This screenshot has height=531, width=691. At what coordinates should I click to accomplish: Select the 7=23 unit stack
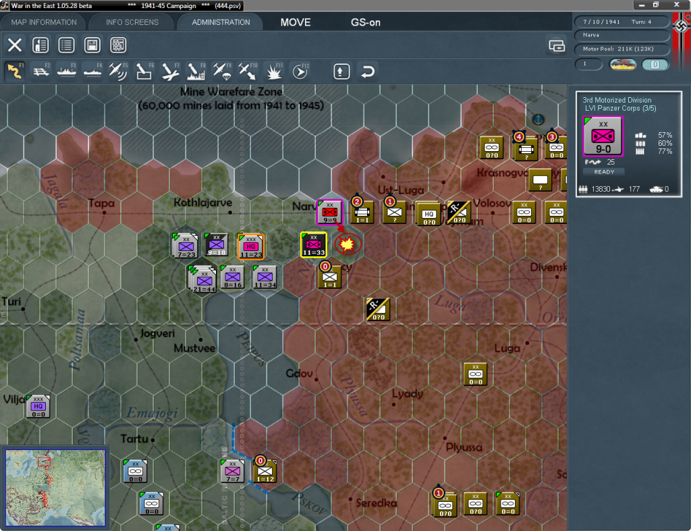185,246
